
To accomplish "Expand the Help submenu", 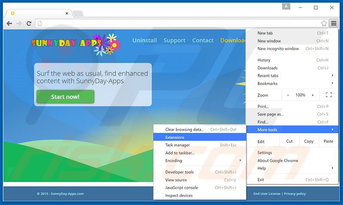I will (x=293, y=168).
